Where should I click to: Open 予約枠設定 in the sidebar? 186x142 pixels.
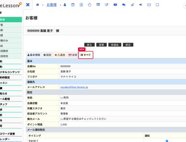pos(11,77)
